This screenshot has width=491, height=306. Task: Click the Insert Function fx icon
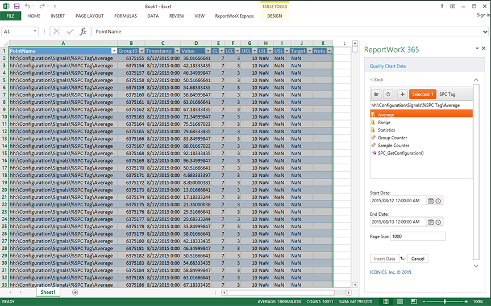coord(83,32)
